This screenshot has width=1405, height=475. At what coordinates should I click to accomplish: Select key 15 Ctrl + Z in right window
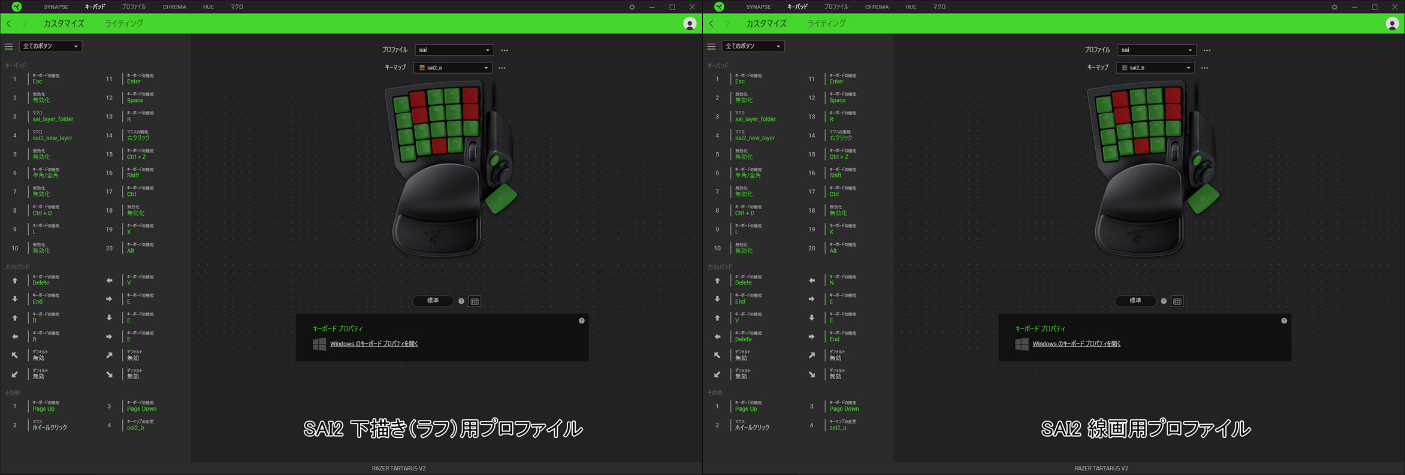(842, 154)
